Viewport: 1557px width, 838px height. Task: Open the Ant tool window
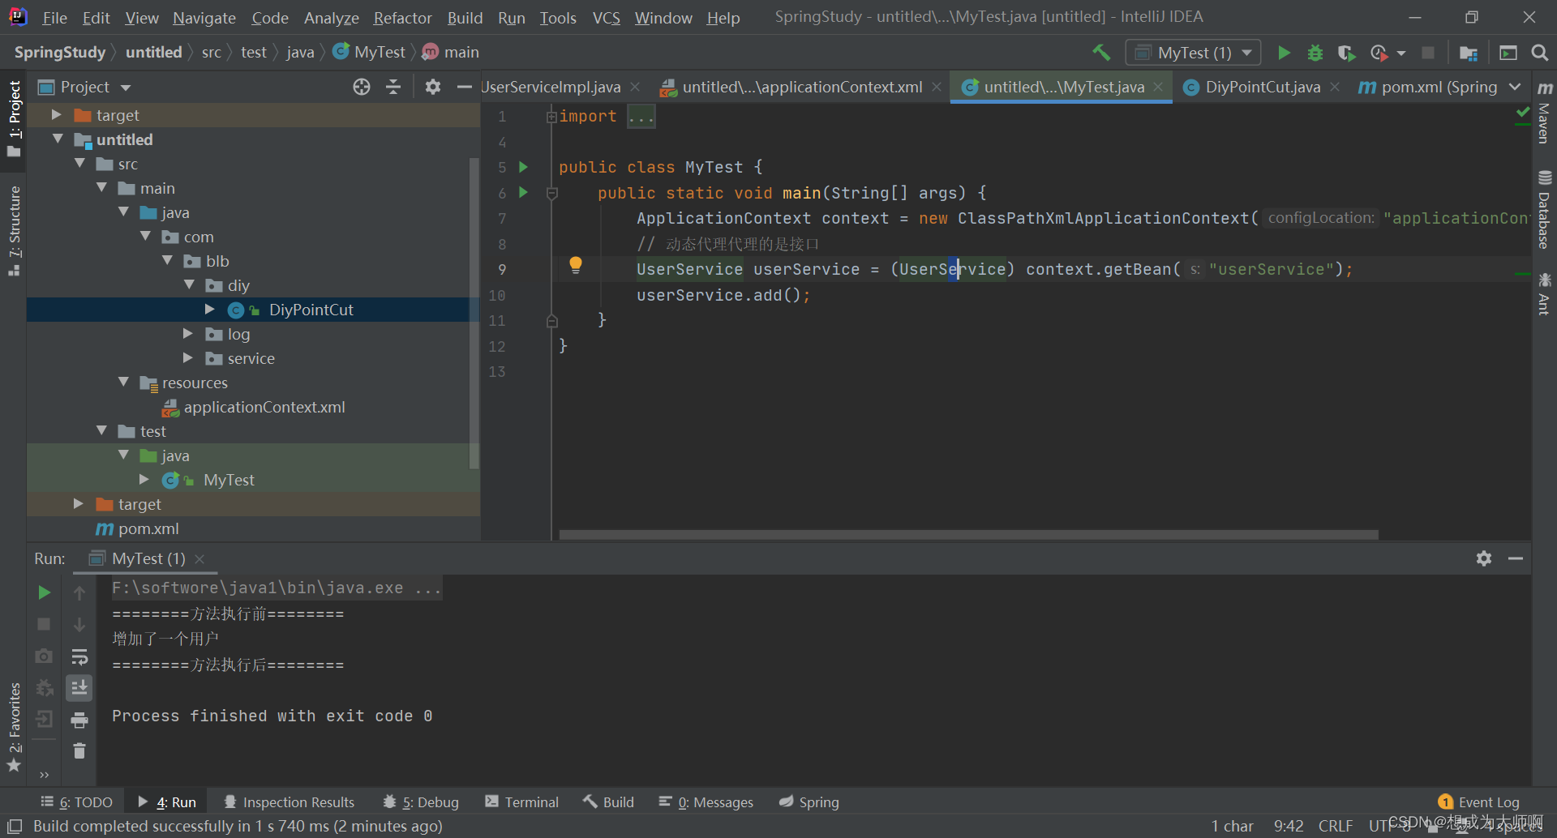point(1545,293)
